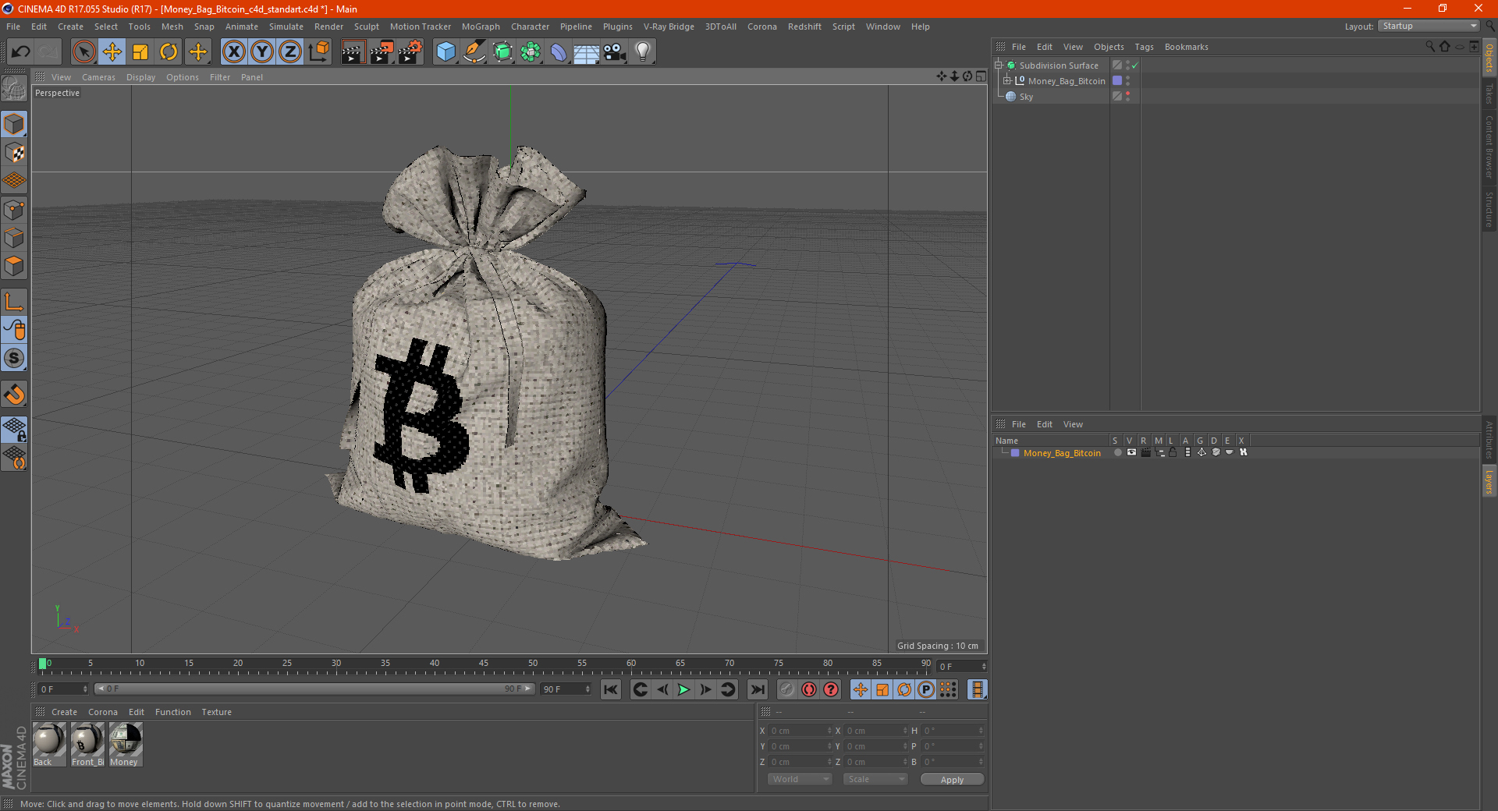
Task: Open the array modeling objects icon
Action: click(531, 52)
